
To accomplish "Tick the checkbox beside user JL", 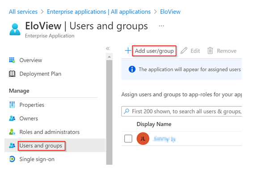I will pyautogui.click(x=128, y=139).
